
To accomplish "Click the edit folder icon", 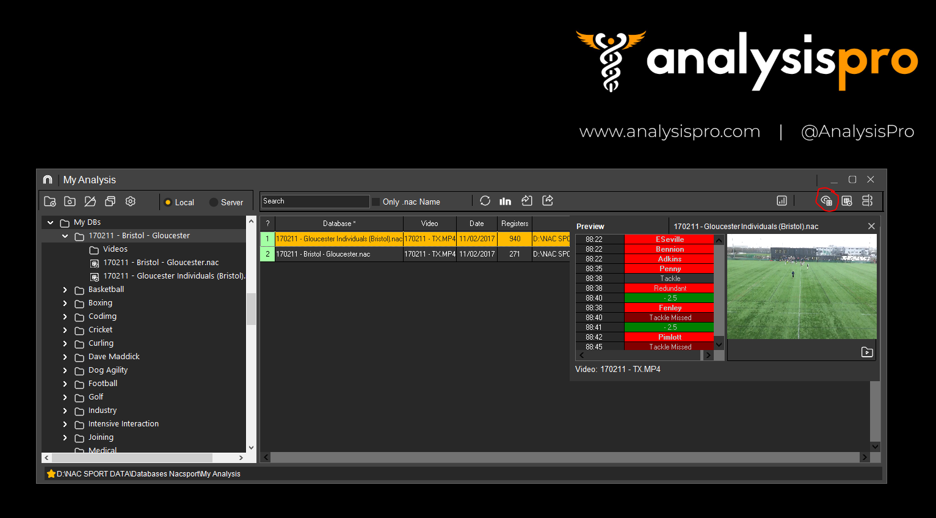I will [90, 201].
